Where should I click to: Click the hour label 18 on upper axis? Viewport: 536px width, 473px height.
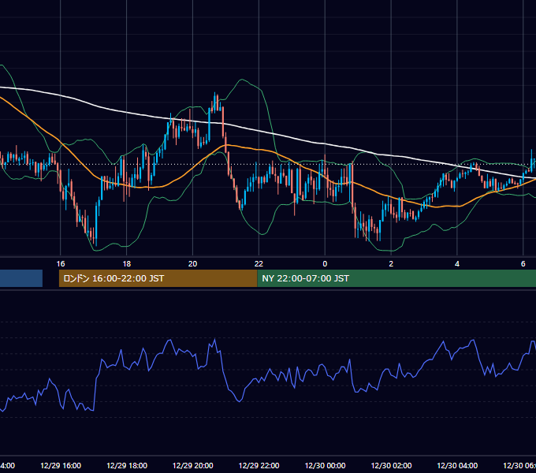(x=127, y=263)
